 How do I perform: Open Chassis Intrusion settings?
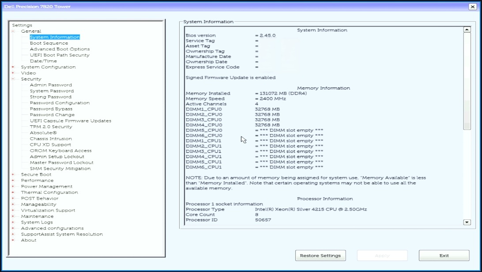click(x=51, y=139)
